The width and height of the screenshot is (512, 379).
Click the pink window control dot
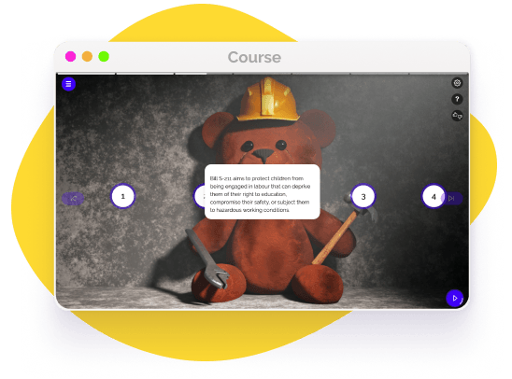(x=70, y=56)
